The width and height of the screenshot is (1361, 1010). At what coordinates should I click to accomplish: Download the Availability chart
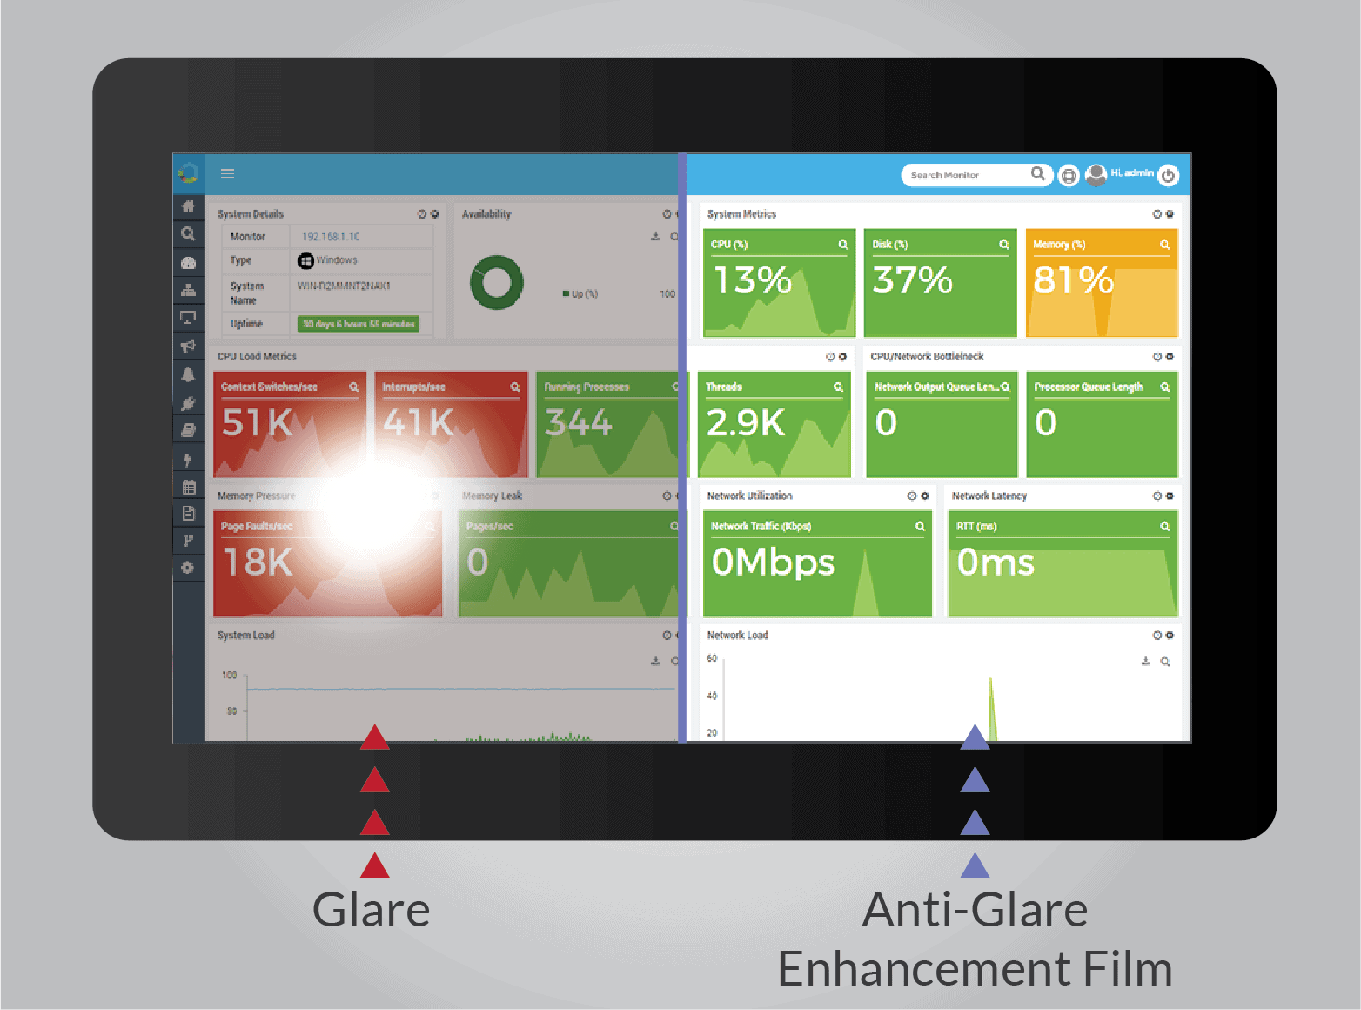click(x=655, y=237)
